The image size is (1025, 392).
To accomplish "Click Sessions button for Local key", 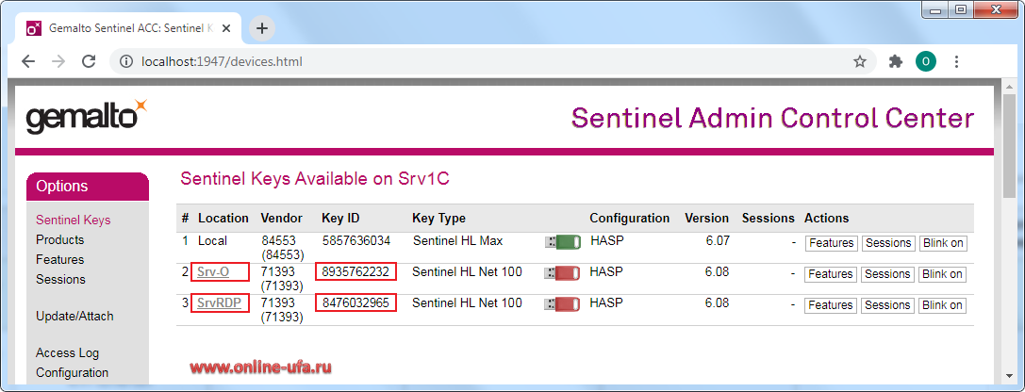I will 887,243.
